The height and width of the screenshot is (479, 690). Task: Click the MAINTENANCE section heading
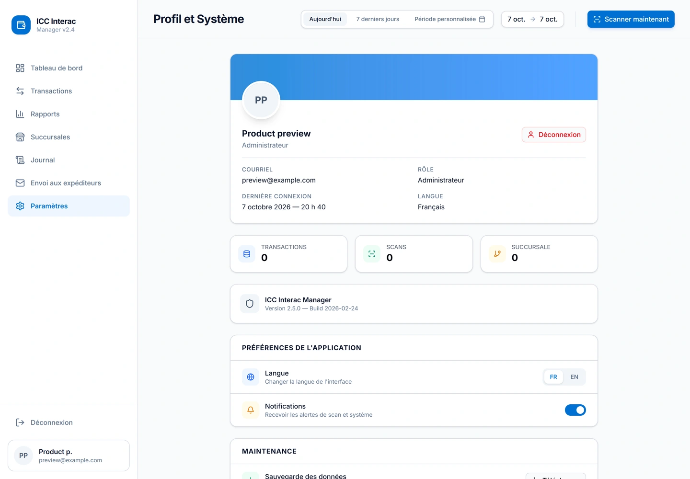tap(269, 451)
